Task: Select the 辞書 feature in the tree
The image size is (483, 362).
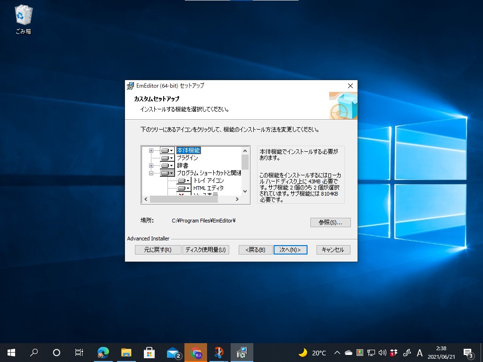Action: [x=183, y=165]
